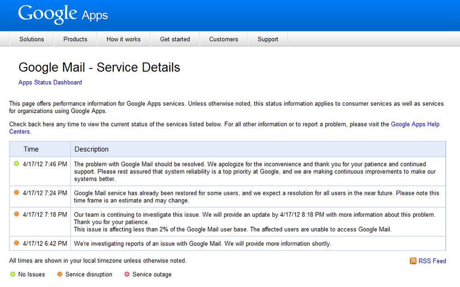Open the Solutions menu

tap(32, 39)
